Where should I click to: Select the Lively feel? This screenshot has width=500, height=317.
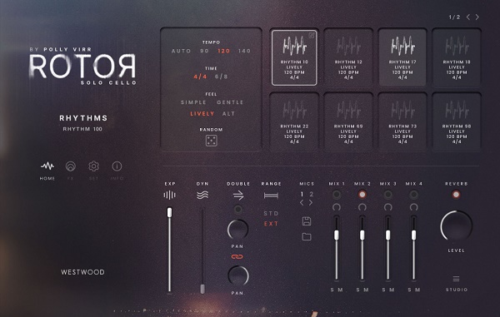click(x=202, y=114)
